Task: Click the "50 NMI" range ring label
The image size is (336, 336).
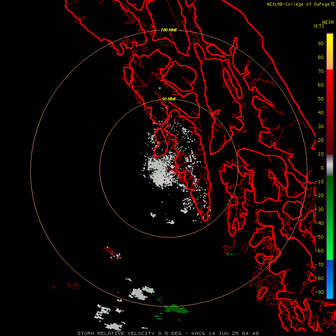Action: (x=169, y=99)
